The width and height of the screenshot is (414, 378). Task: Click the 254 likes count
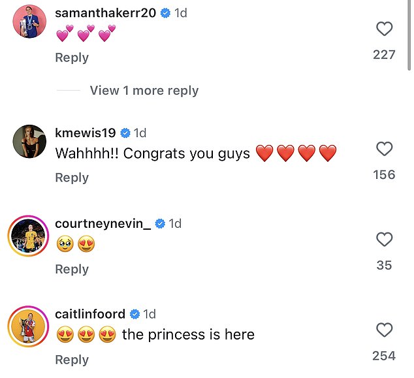[384, 356]
